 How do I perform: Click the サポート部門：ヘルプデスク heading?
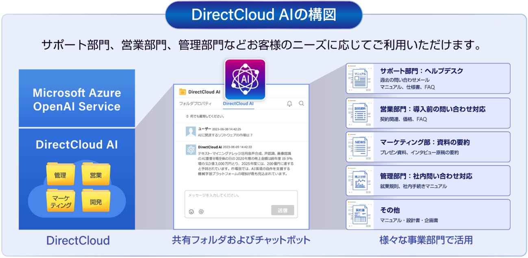pyautogui.click(x=422, y=71)
